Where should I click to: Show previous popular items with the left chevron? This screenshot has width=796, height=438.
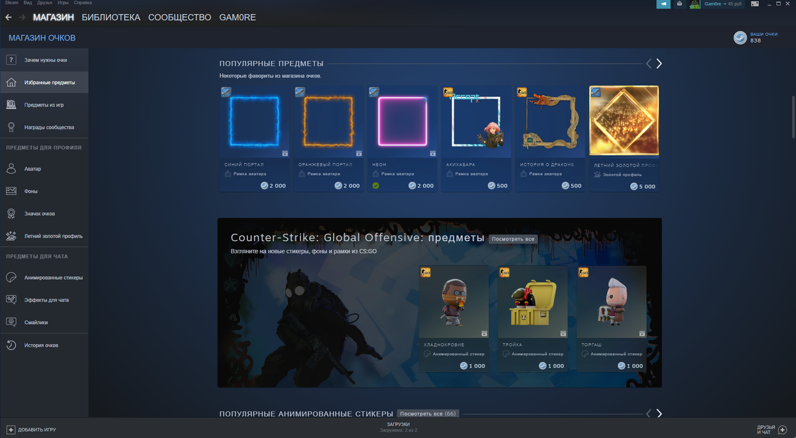649,64
